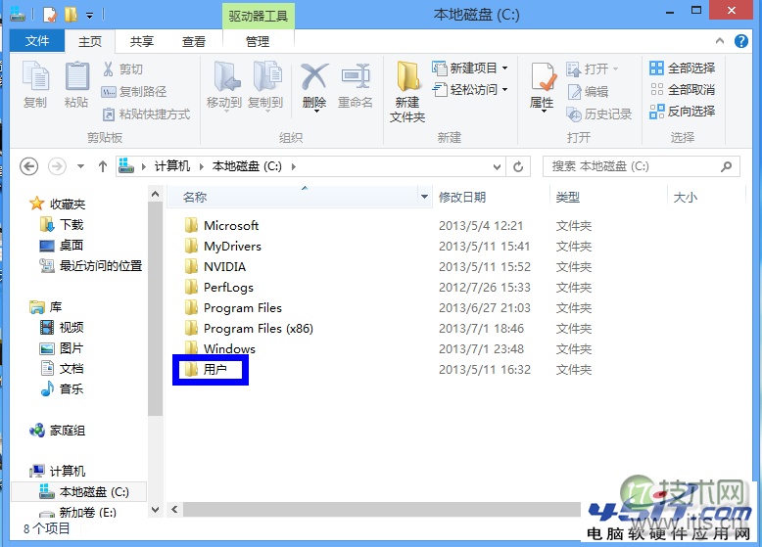Click the Forward navigation arrow
The image size is (762, 547).
tap(57, 166)
